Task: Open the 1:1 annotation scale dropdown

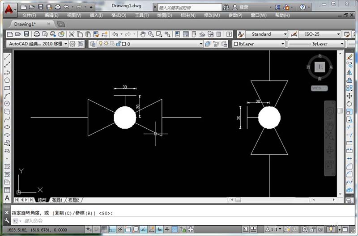Action: click(x=273, y=229)
